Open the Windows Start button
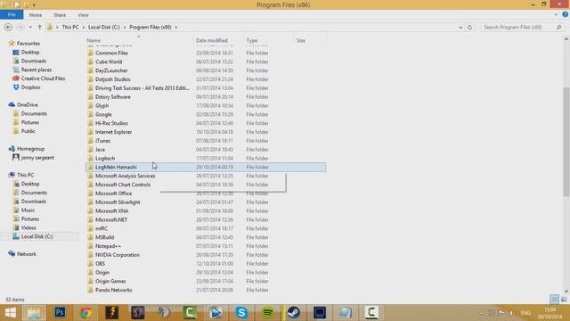The width and height of the screenshot is (570, 321). tap(11, 313)
